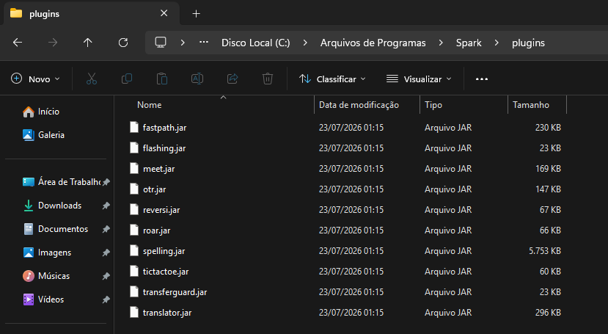
Task: Click the computer icon in address bar
Action: [x=161, y=43]
